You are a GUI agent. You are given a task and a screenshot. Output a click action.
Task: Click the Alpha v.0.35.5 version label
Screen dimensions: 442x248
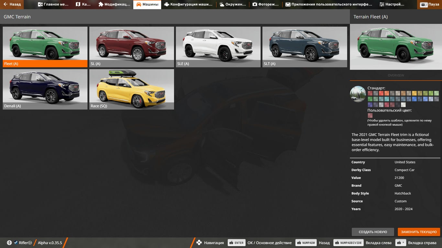pos(50,243)
